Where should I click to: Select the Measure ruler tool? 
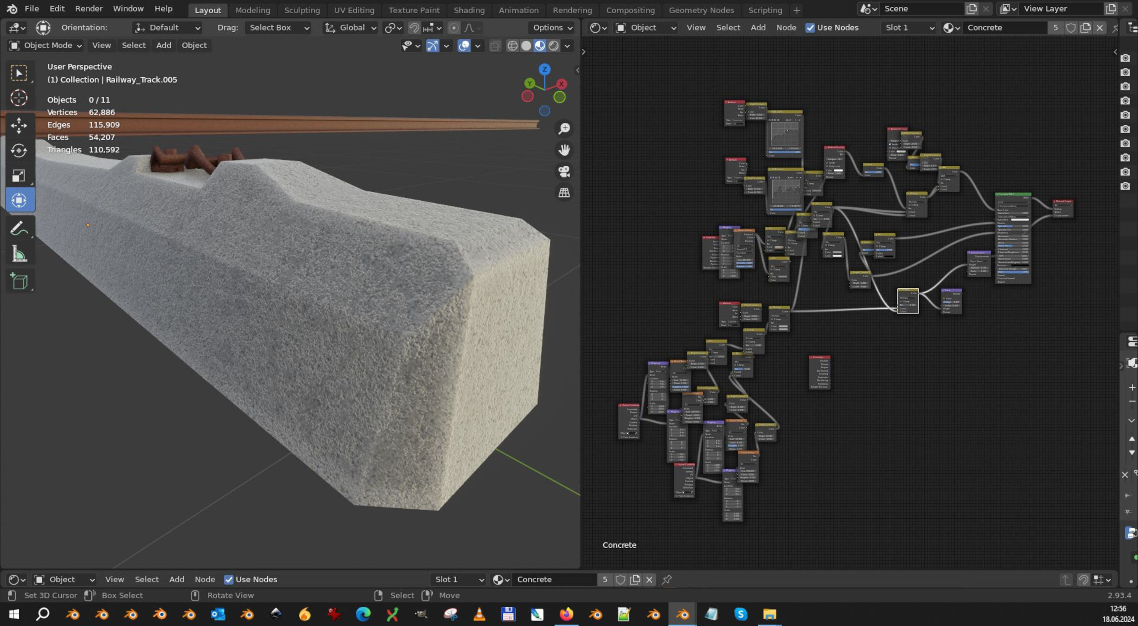19,254
